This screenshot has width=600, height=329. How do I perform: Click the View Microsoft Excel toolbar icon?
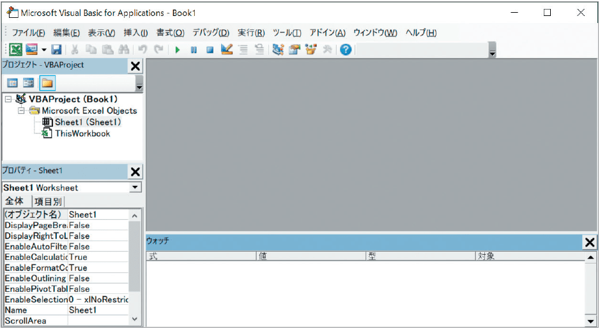16,49
